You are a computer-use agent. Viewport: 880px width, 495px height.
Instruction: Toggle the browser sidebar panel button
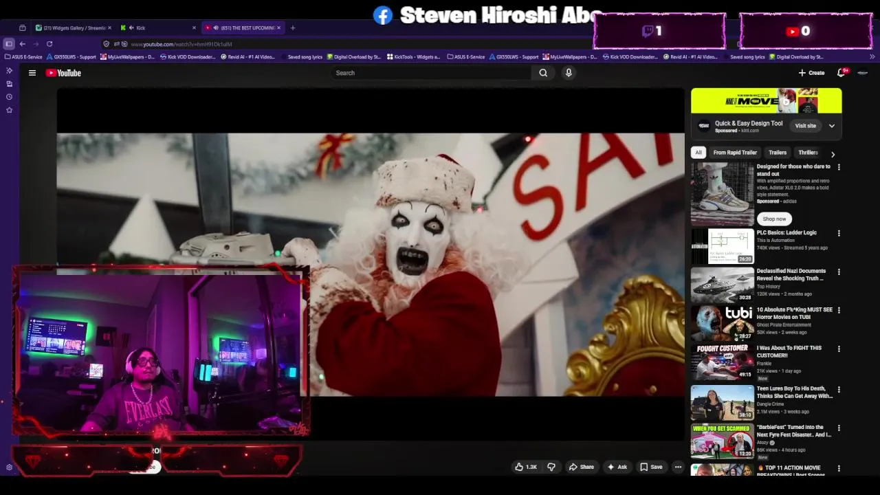tap(9, 44)
